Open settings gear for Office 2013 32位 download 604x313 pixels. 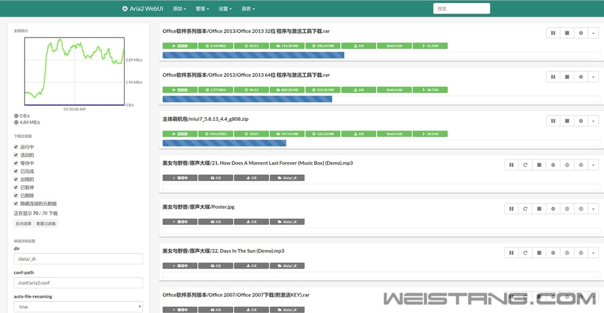[x=581, y=33]
